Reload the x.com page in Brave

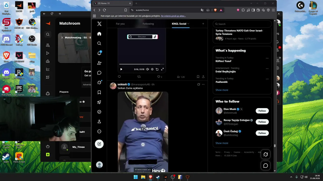coord(104,10)
